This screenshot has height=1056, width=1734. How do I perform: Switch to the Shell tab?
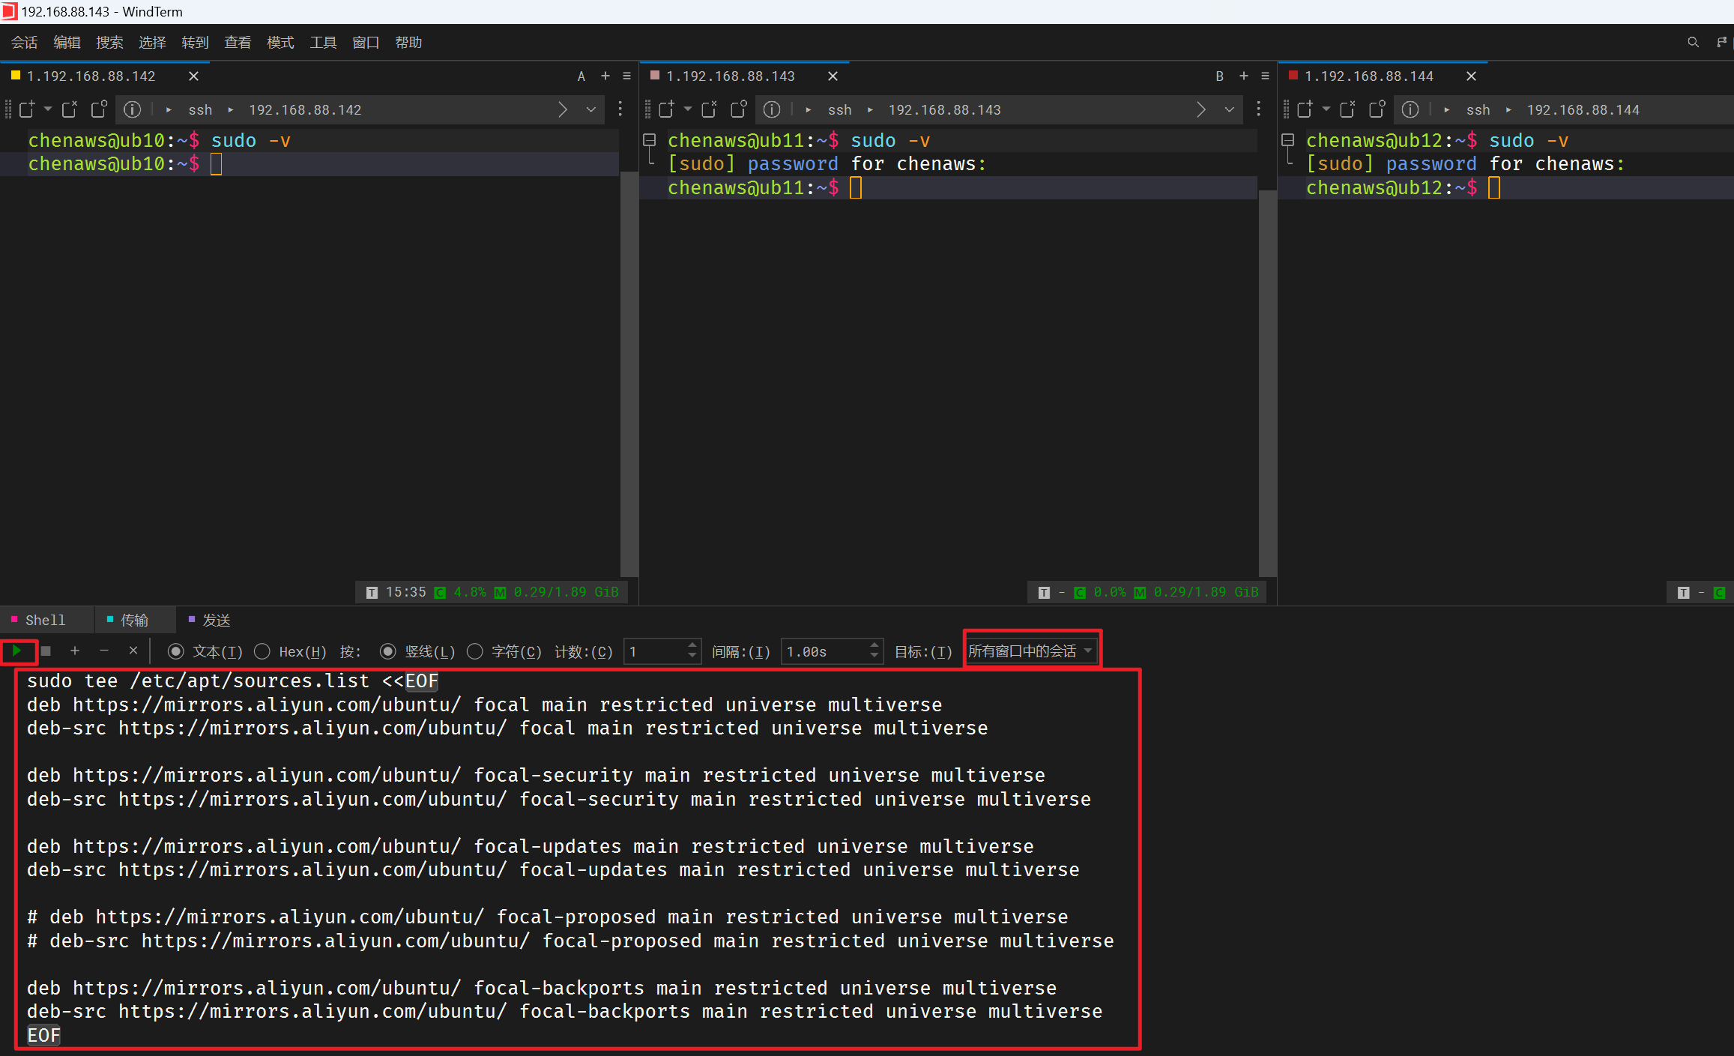tap(45, 620)
